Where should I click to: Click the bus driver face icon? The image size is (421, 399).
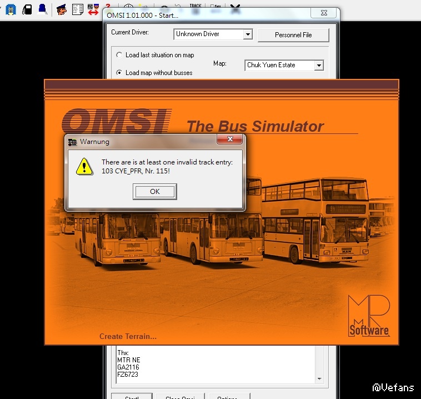tap(62, 9)
